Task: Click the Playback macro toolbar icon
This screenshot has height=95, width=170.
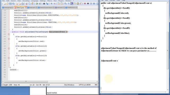Action: point(91,4)
